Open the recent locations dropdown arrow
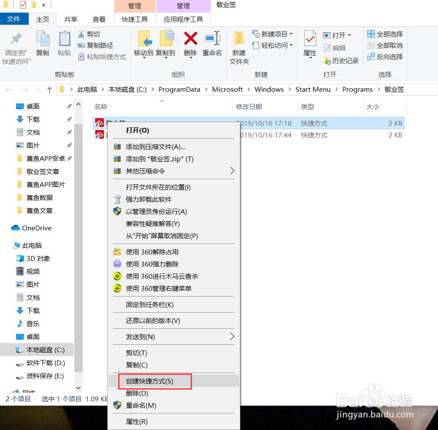The image size is (438, 430). 38,90
